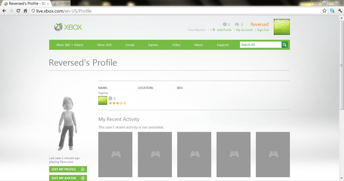Go to browser home page icon
The width and height of the screenshot is (344, 181).
pos(26,11)
